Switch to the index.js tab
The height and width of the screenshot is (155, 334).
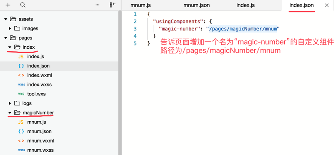tap(245, 5)
